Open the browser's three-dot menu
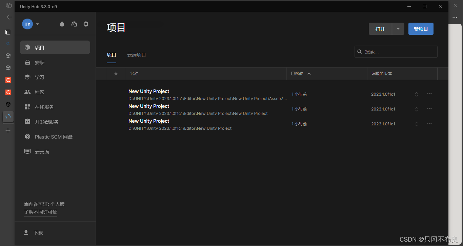The image size is (463, 246). (455, 17)
